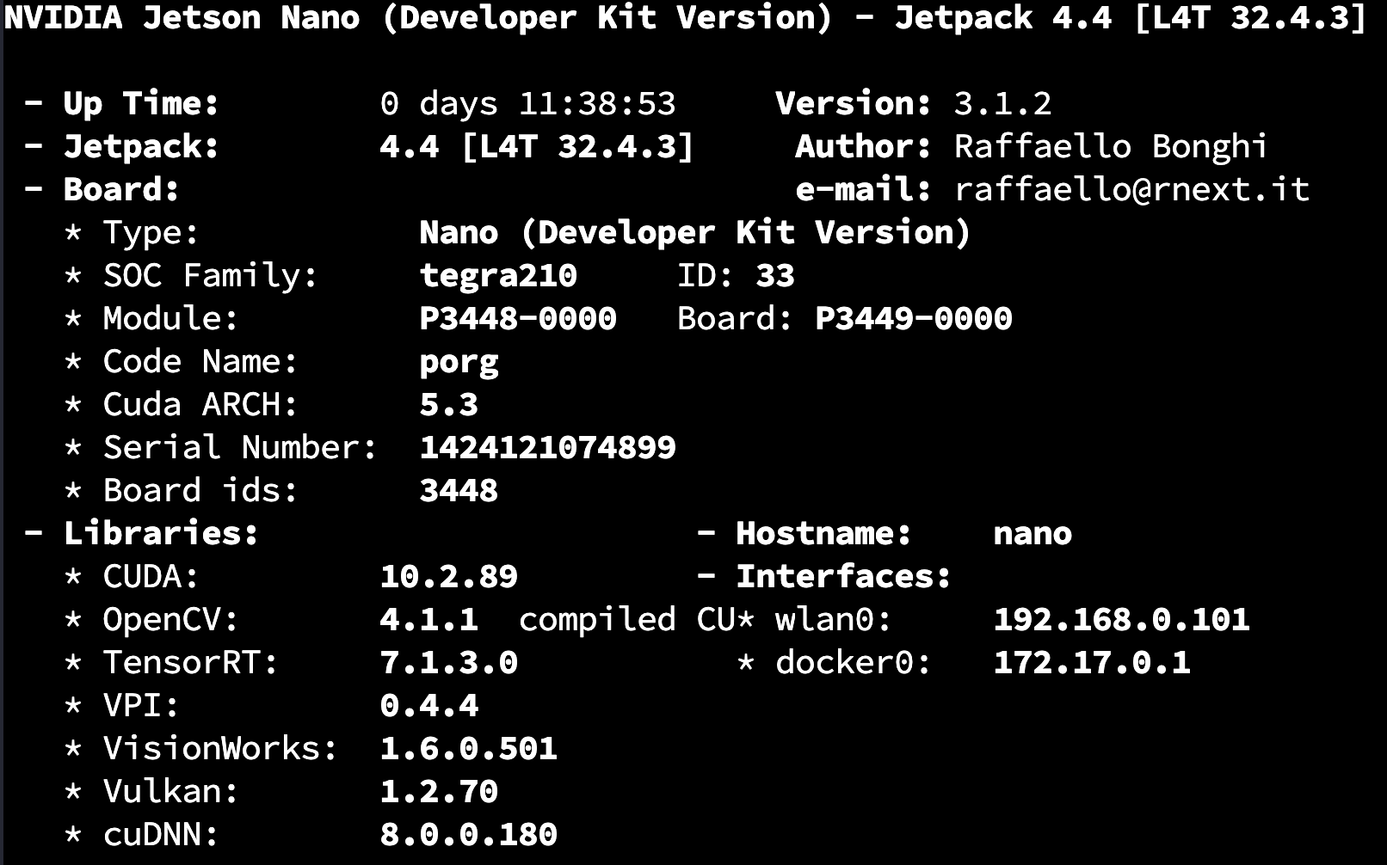Click the Vulkan version 1.2.70
The height and width of the screenshot is (865, 1387).
point(439,791)
